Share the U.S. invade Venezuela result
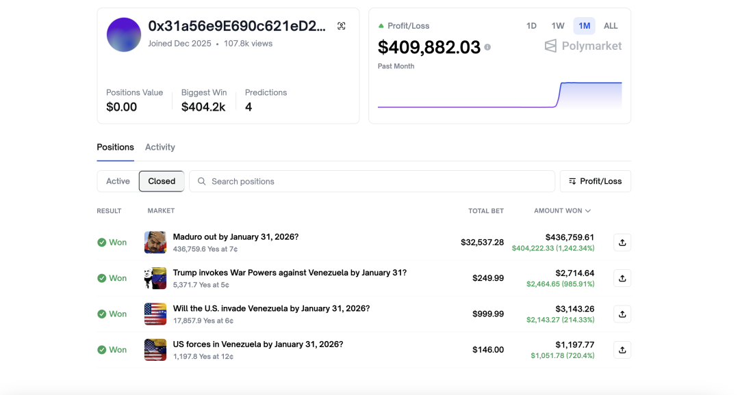Screen dimensions: 753x395 click(x=622, y=314)
